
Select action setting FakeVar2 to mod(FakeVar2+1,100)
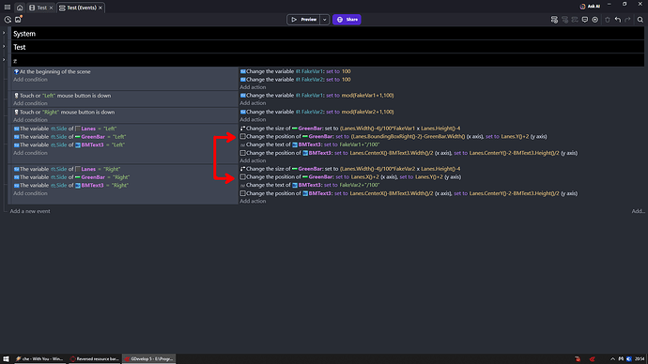coord(317,112)
